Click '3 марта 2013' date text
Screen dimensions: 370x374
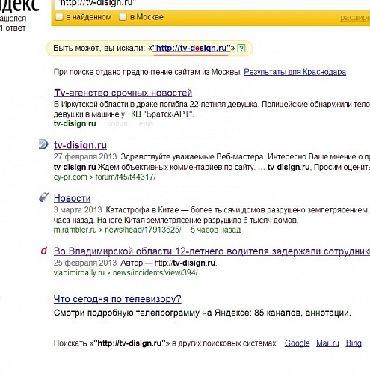[78, 210]
